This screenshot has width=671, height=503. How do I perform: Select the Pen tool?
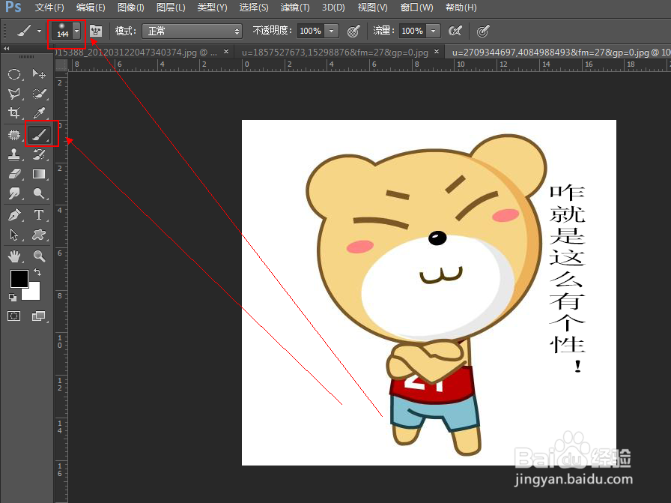point(14,214)
